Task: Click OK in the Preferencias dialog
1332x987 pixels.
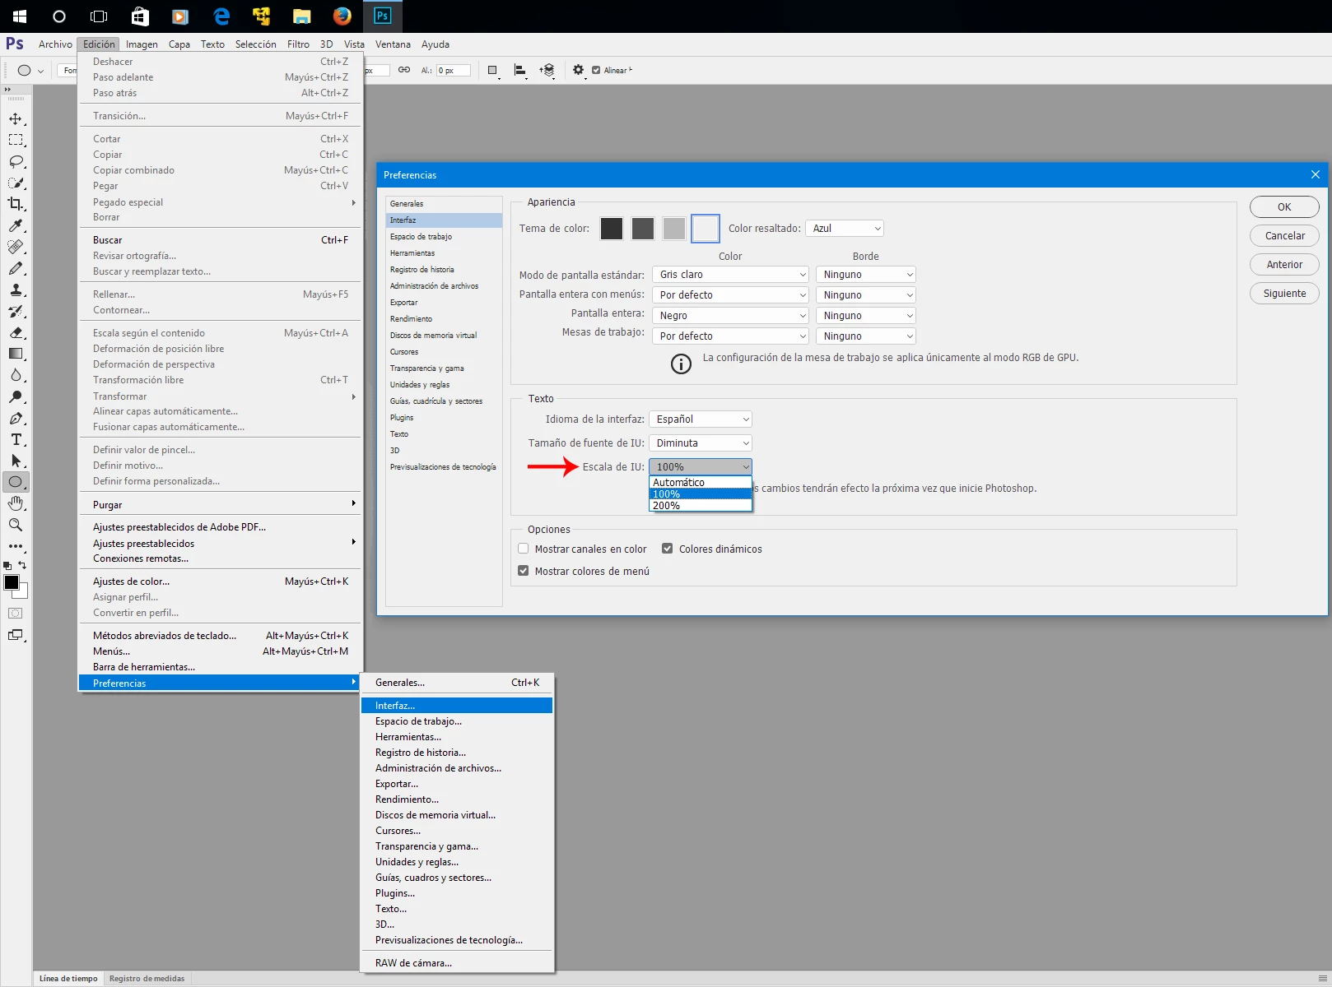Action: coord(1284,207)
